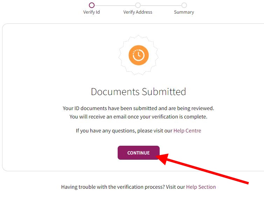The width and height of the screenshot is (264, 202).
Task: Select the Summary step circle
Action: tap(184, 5)
